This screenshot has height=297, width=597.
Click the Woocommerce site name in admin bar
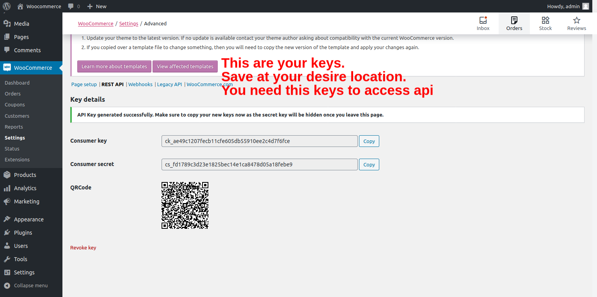coord(44,6)
